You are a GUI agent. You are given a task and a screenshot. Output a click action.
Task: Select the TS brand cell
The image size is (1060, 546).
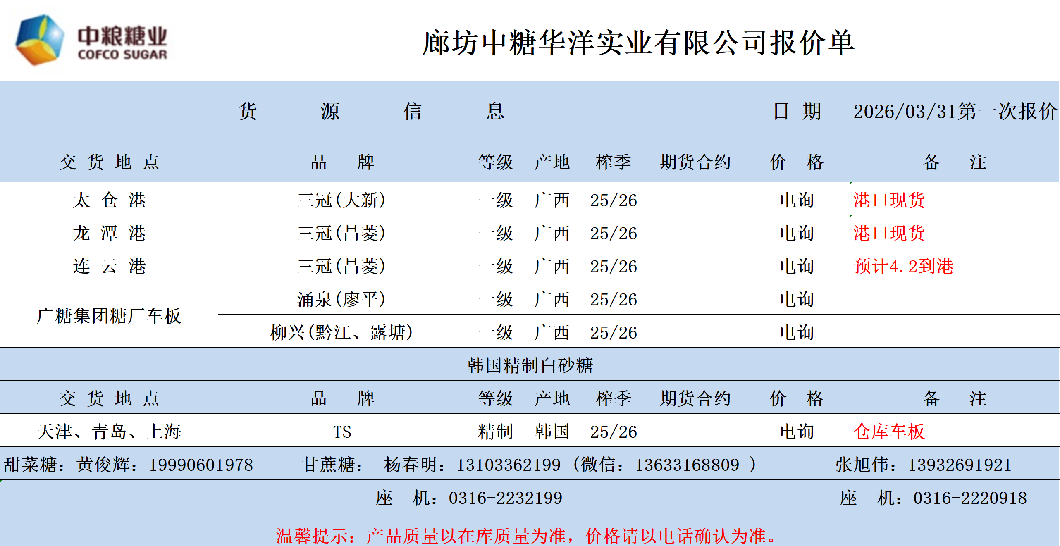(x=342, y=431)
